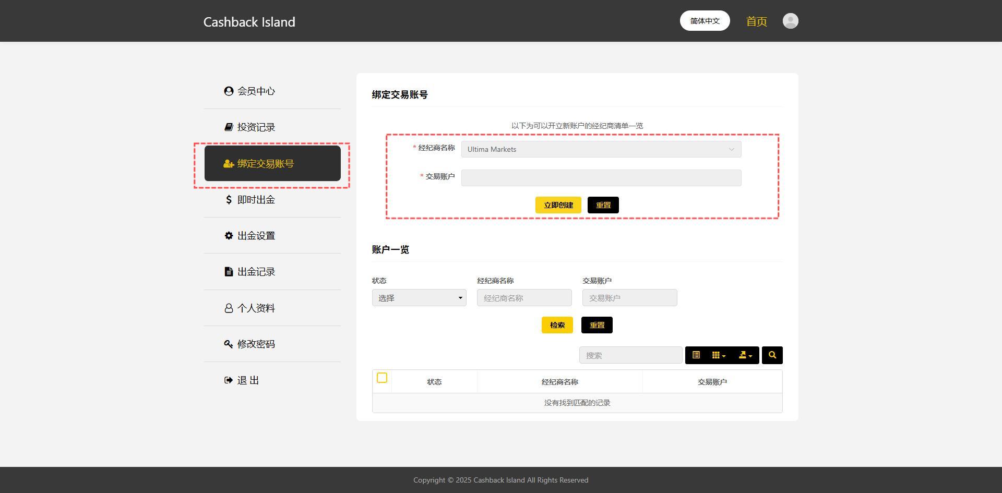Click the yellow 检索 search button
The height and width of the screenshot is (493, 1002).
point(557,325)
